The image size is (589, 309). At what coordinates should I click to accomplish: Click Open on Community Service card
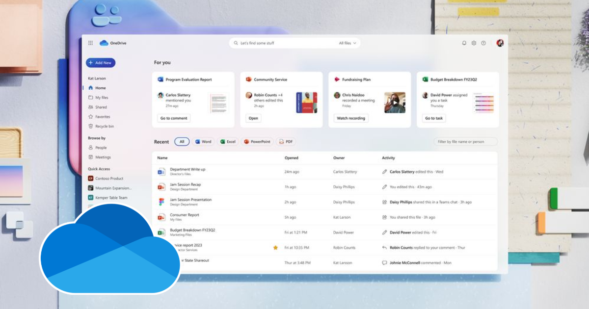[253, 118]
